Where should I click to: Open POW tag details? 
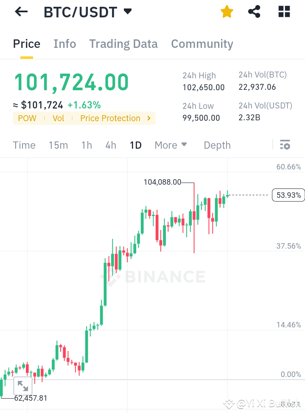pyautogui.click(x=27, y=118)
